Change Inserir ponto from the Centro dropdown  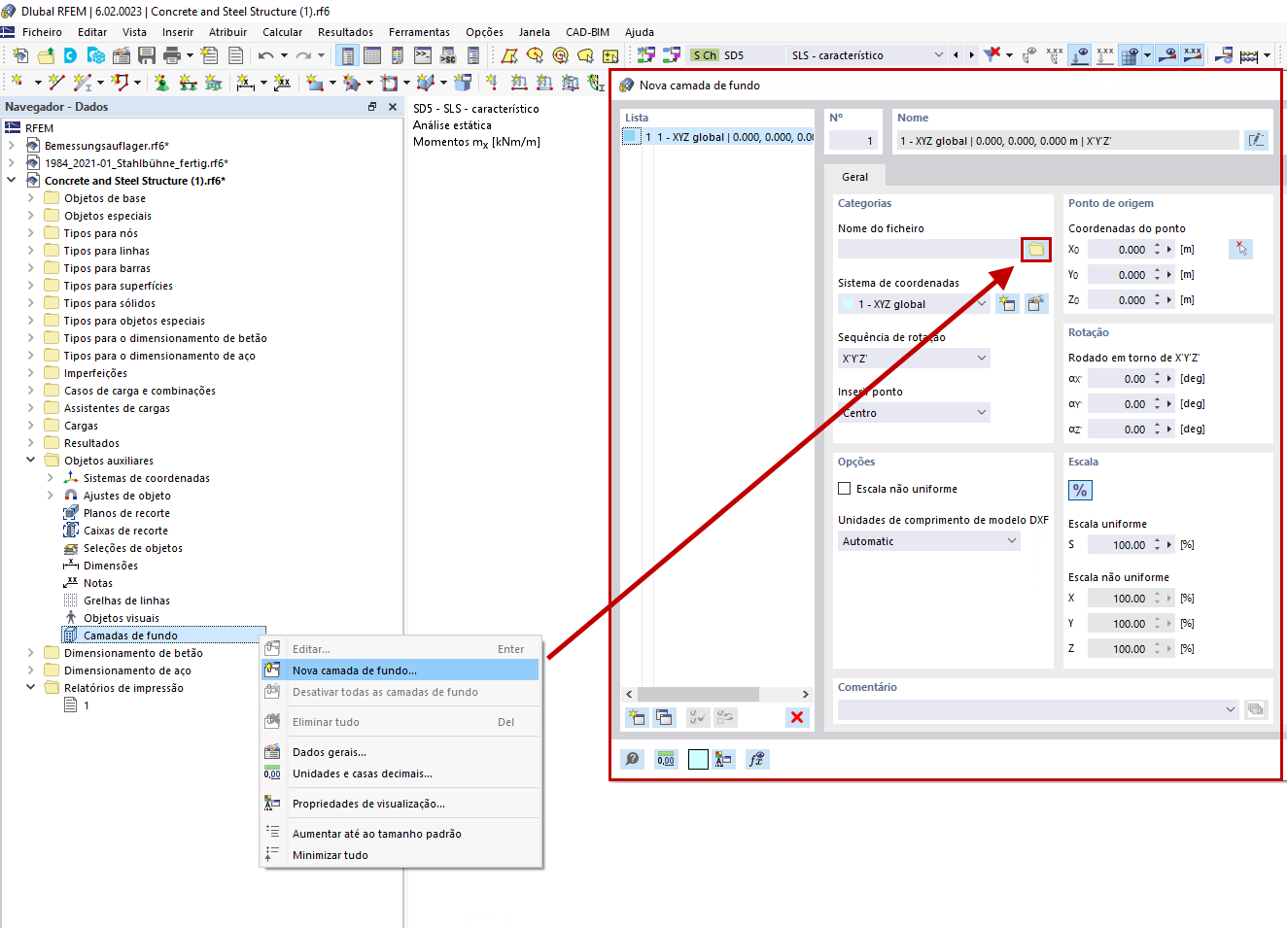914,412
